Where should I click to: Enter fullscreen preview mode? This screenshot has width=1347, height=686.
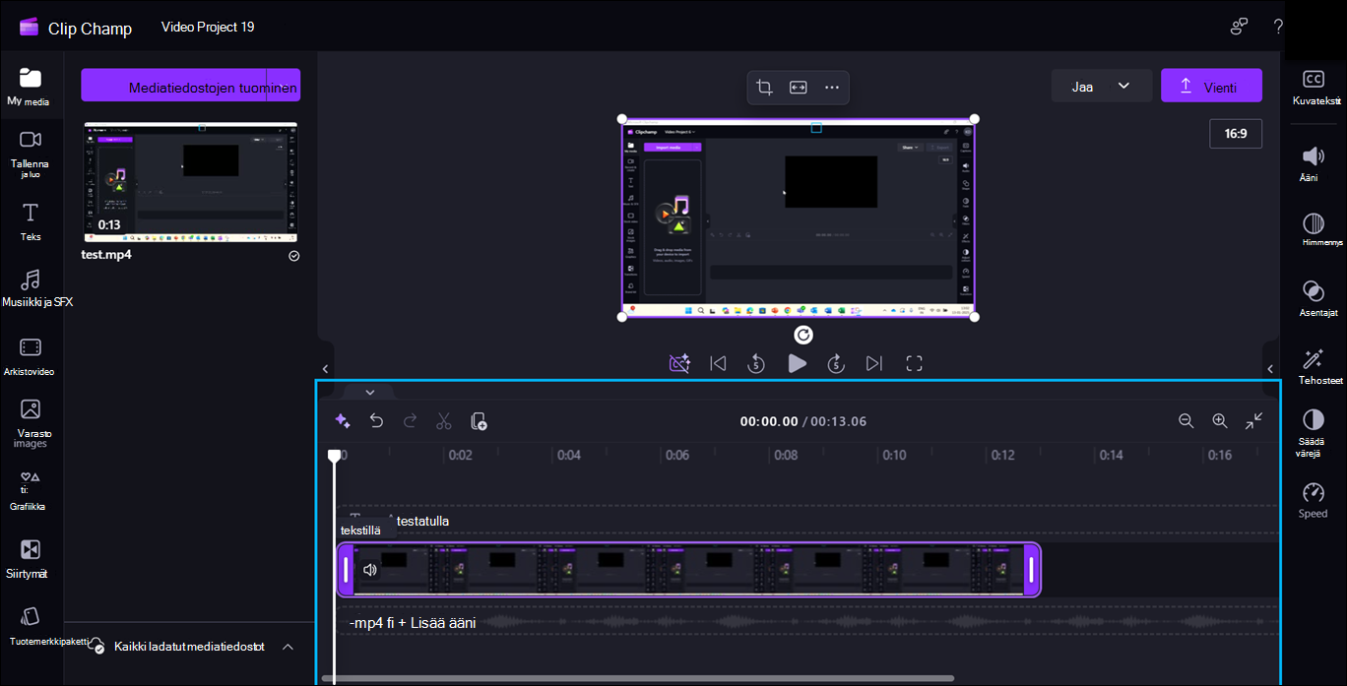pyautogui.click(x=914, y=363)
